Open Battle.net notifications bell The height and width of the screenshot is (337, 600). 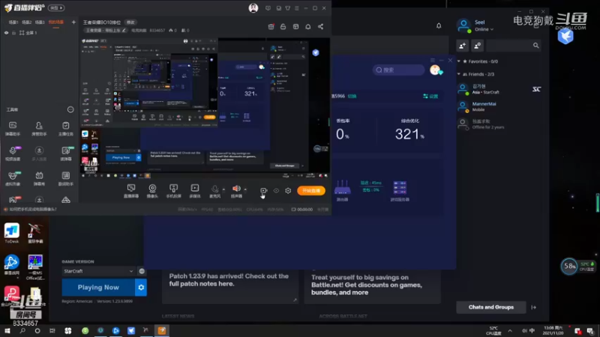[439, 25]
